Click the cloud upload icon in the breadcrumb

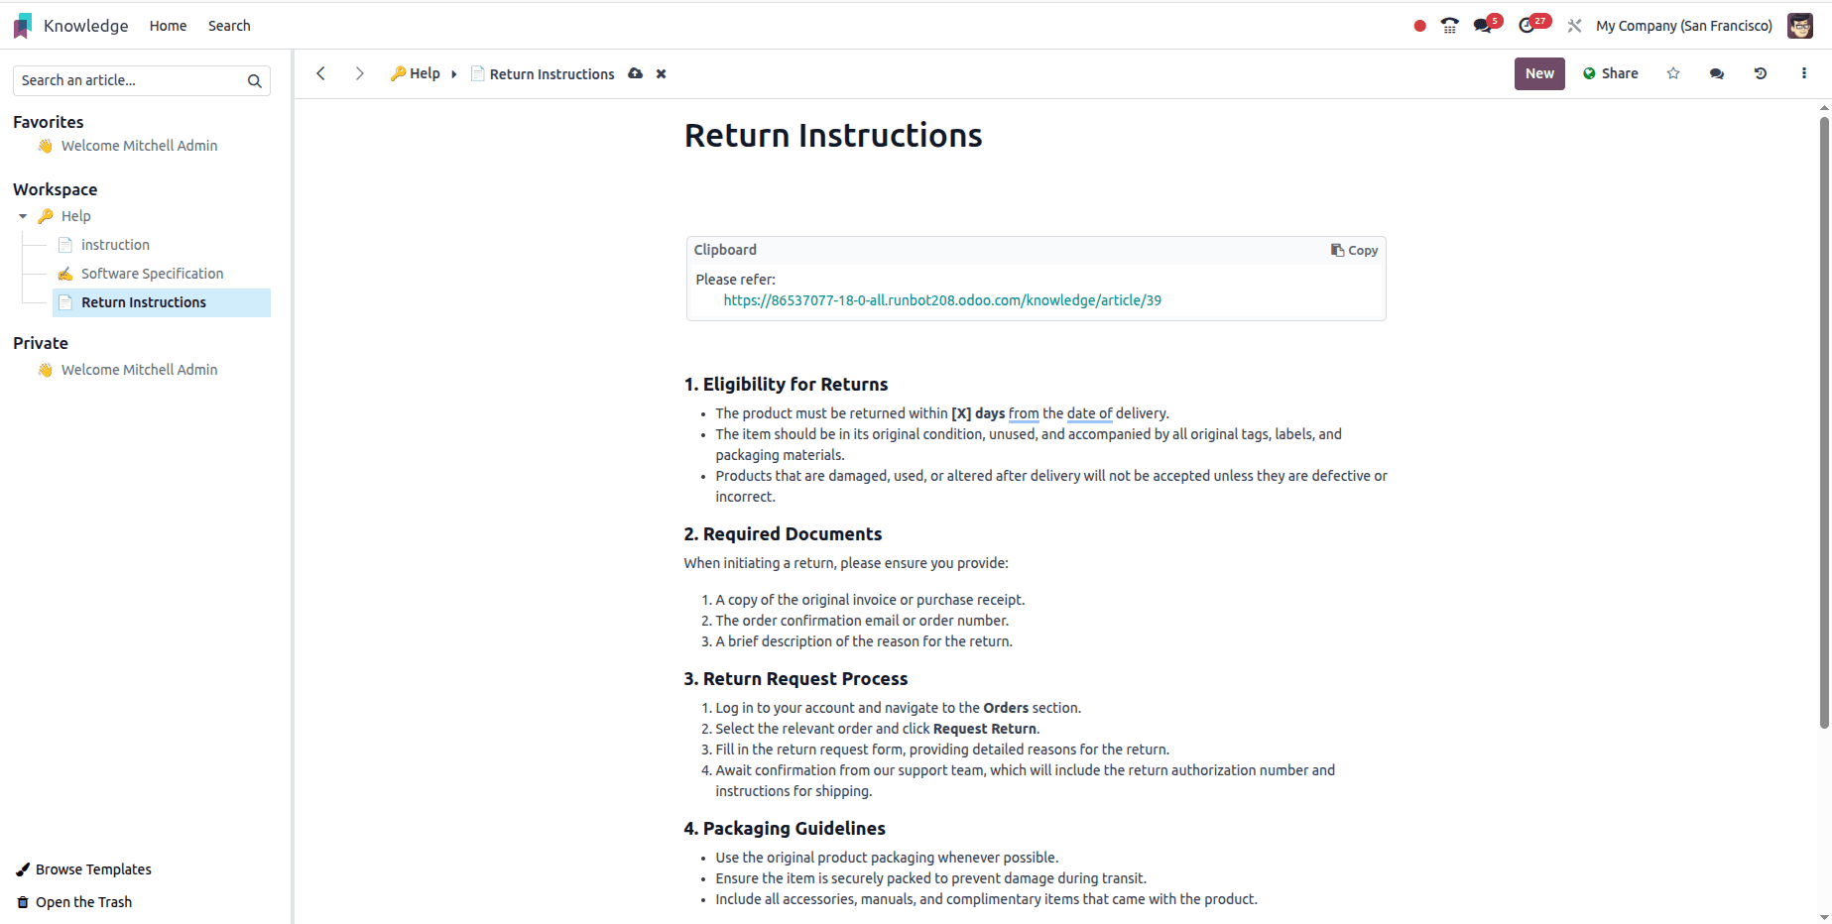click(635, 73)
